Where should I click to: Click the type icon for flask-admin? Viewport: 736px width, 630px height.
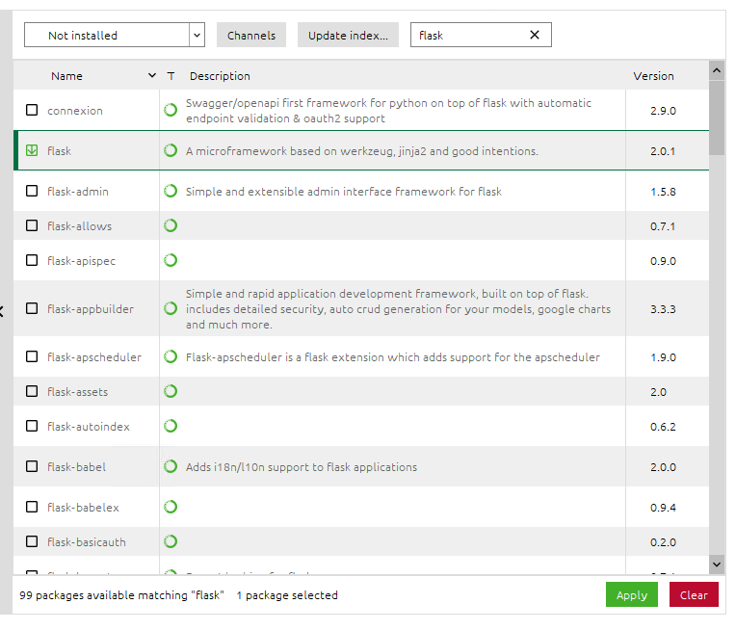tap(171, 191)
